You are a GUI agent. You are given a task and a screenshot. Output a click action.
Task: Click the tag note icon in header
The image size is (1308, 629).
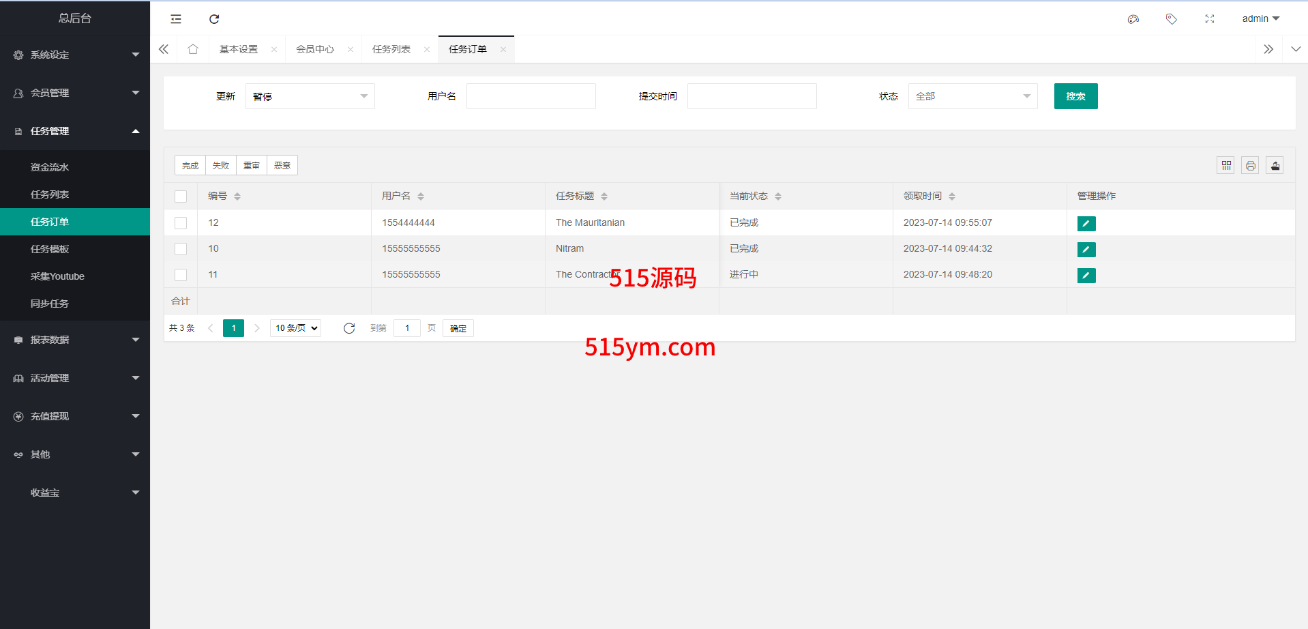pyautogui.click(x=1171, y=19)
